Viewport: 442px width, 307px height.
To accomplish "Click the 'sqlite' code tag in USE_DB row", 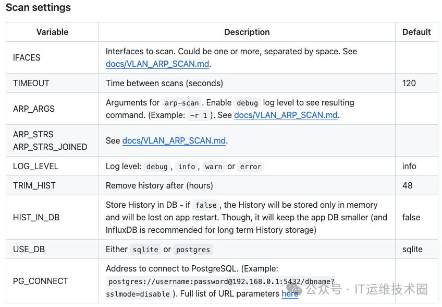I will (145, 250).
